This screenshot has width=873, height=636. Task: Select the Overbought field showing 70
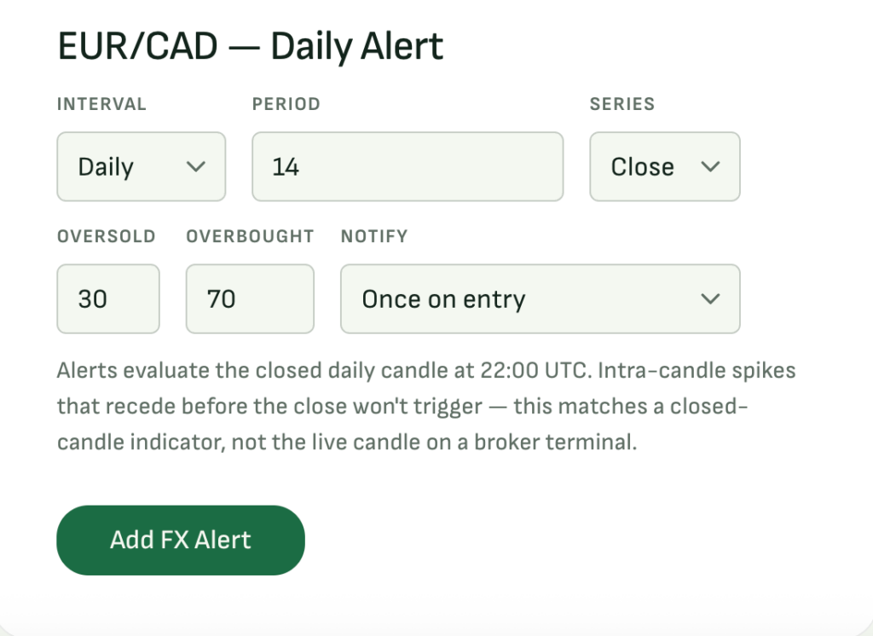(x=250, y=299)
